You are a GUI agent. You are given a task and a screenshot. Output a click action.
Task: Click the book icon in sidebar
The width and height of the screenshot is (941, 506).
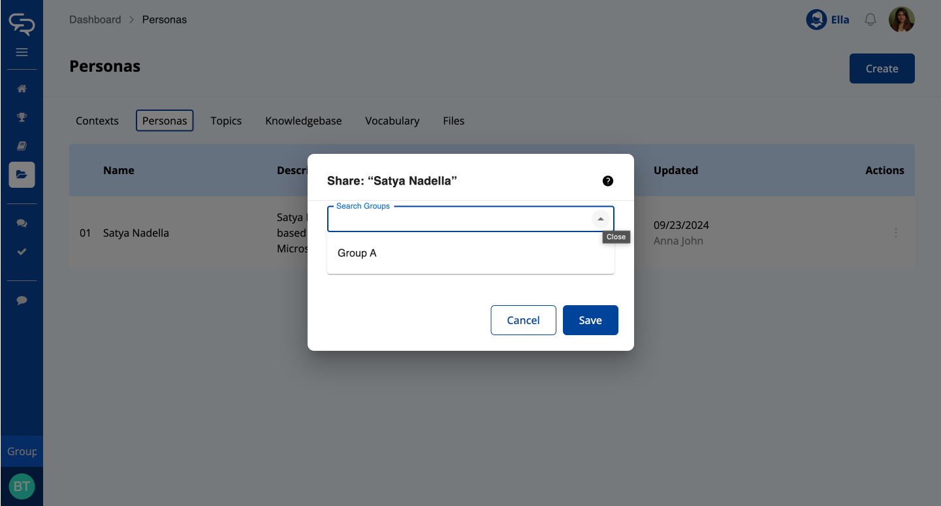[22, 146]
